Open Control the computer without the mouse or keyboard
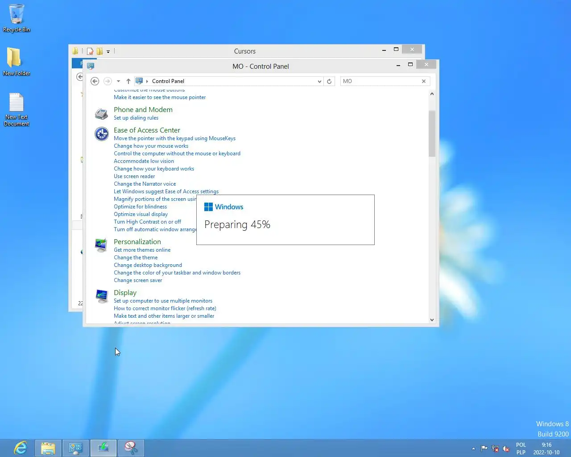 (177, 154)
